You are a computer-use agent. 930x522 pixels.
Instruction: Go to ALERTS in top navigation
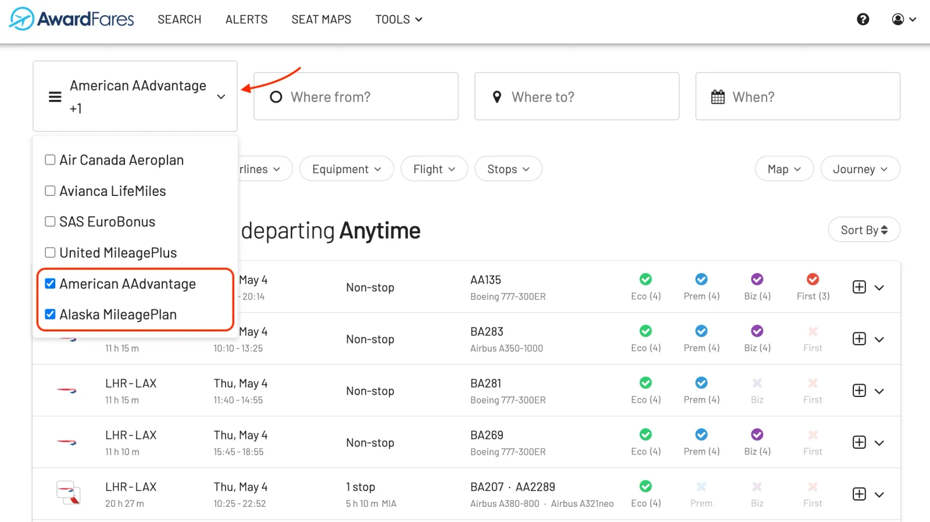[246, 19]
